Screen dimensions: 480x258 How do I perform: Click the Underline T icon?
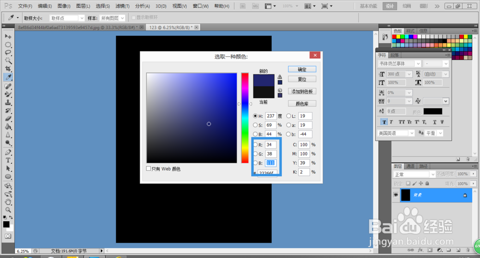[435, 122]
